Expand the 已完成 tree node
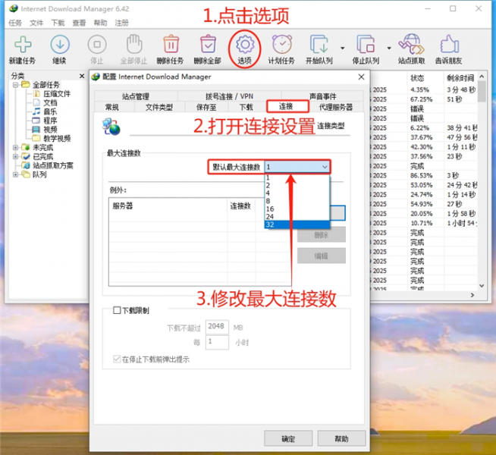Viewport: 496px width, 455px height. tap(15, 156)
